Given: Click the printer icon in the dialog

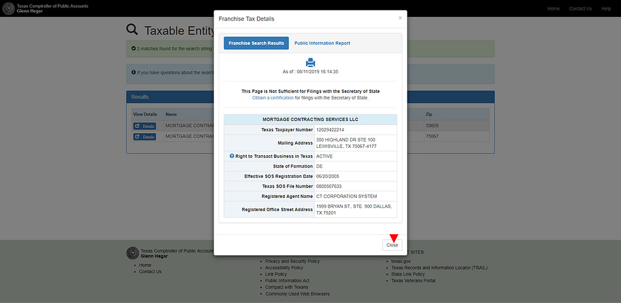Looking at the screenshot, I should pos(310,63).
